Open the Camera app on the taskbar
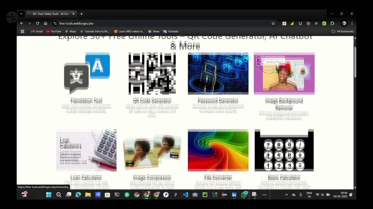 tap(195, 195)
